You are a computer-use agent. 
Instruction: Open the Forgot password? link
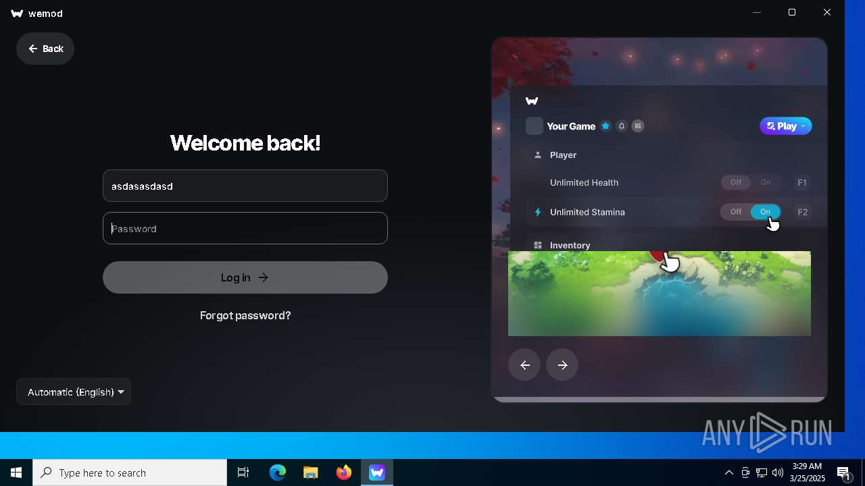245,315
